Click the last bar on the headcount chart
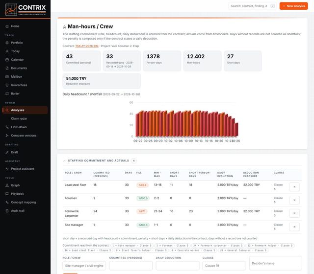The image size is (314, 274). [236, 130]
